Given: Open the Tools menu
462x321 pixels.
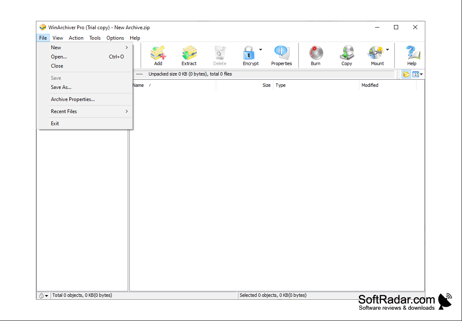Looking at the screenshot, I should (95, 38).
